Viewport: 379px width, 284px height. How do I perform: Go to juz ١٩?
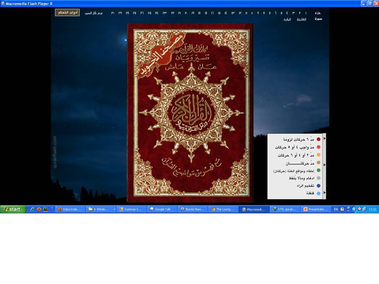pos(193,13)
